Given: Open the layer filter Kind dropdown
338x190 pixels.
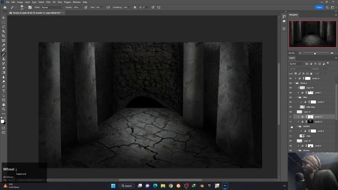Looking at the screenshot, I should (x=296, y=64).
